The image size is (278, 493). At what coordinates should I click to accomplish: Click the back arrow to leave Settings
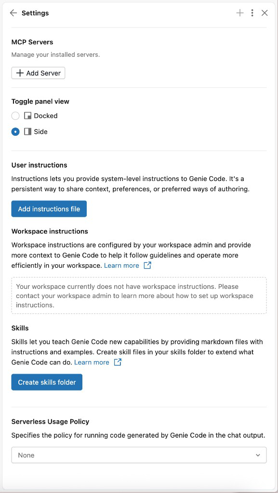[x=13, y=13]
